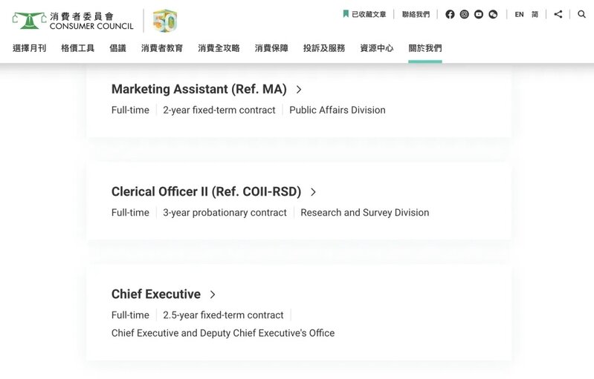Viewport: 594px width, 379px height.
Task: Open the Facebook page icon
Action: coord(450,14)
